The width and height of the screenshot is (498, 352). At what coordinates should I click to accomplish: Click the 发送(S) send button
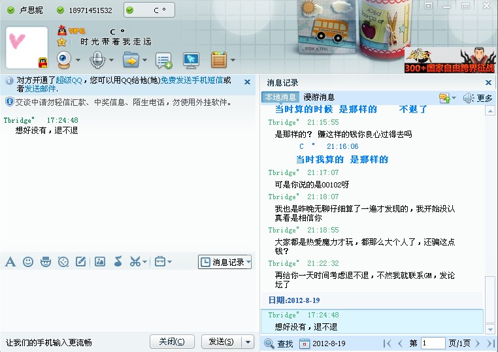221,342
